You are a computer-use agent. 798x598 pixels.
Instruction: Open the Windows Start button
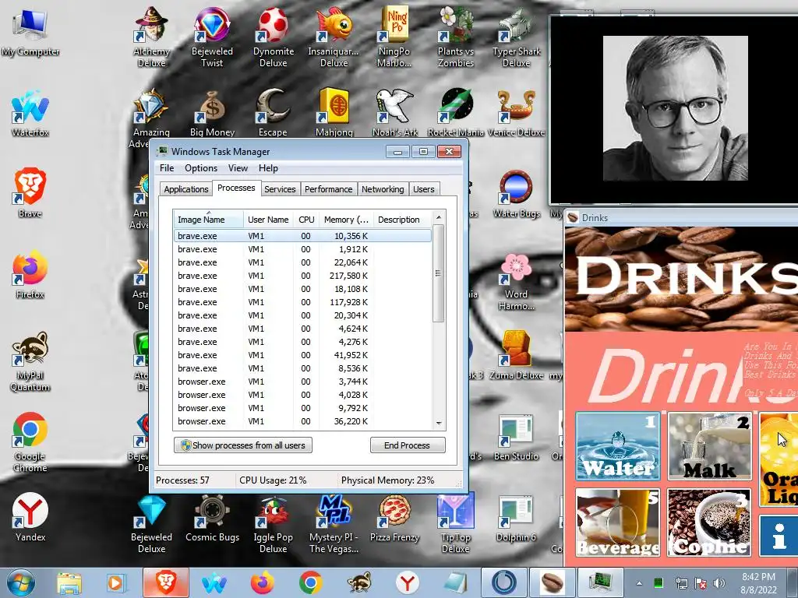21,582
